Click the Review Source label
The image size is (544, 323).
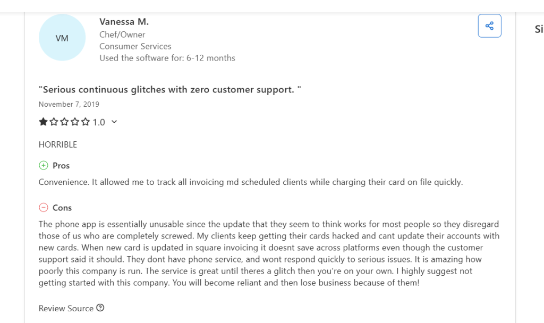(x=66, y=308)
